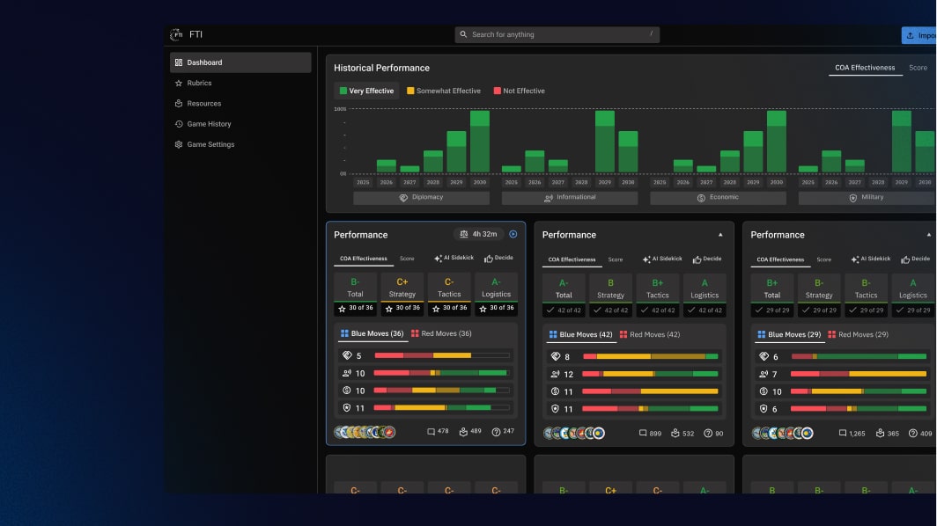Select the Blue Moves (36) tab
This screenshot has height=526, width=937.
click(373, 333)
